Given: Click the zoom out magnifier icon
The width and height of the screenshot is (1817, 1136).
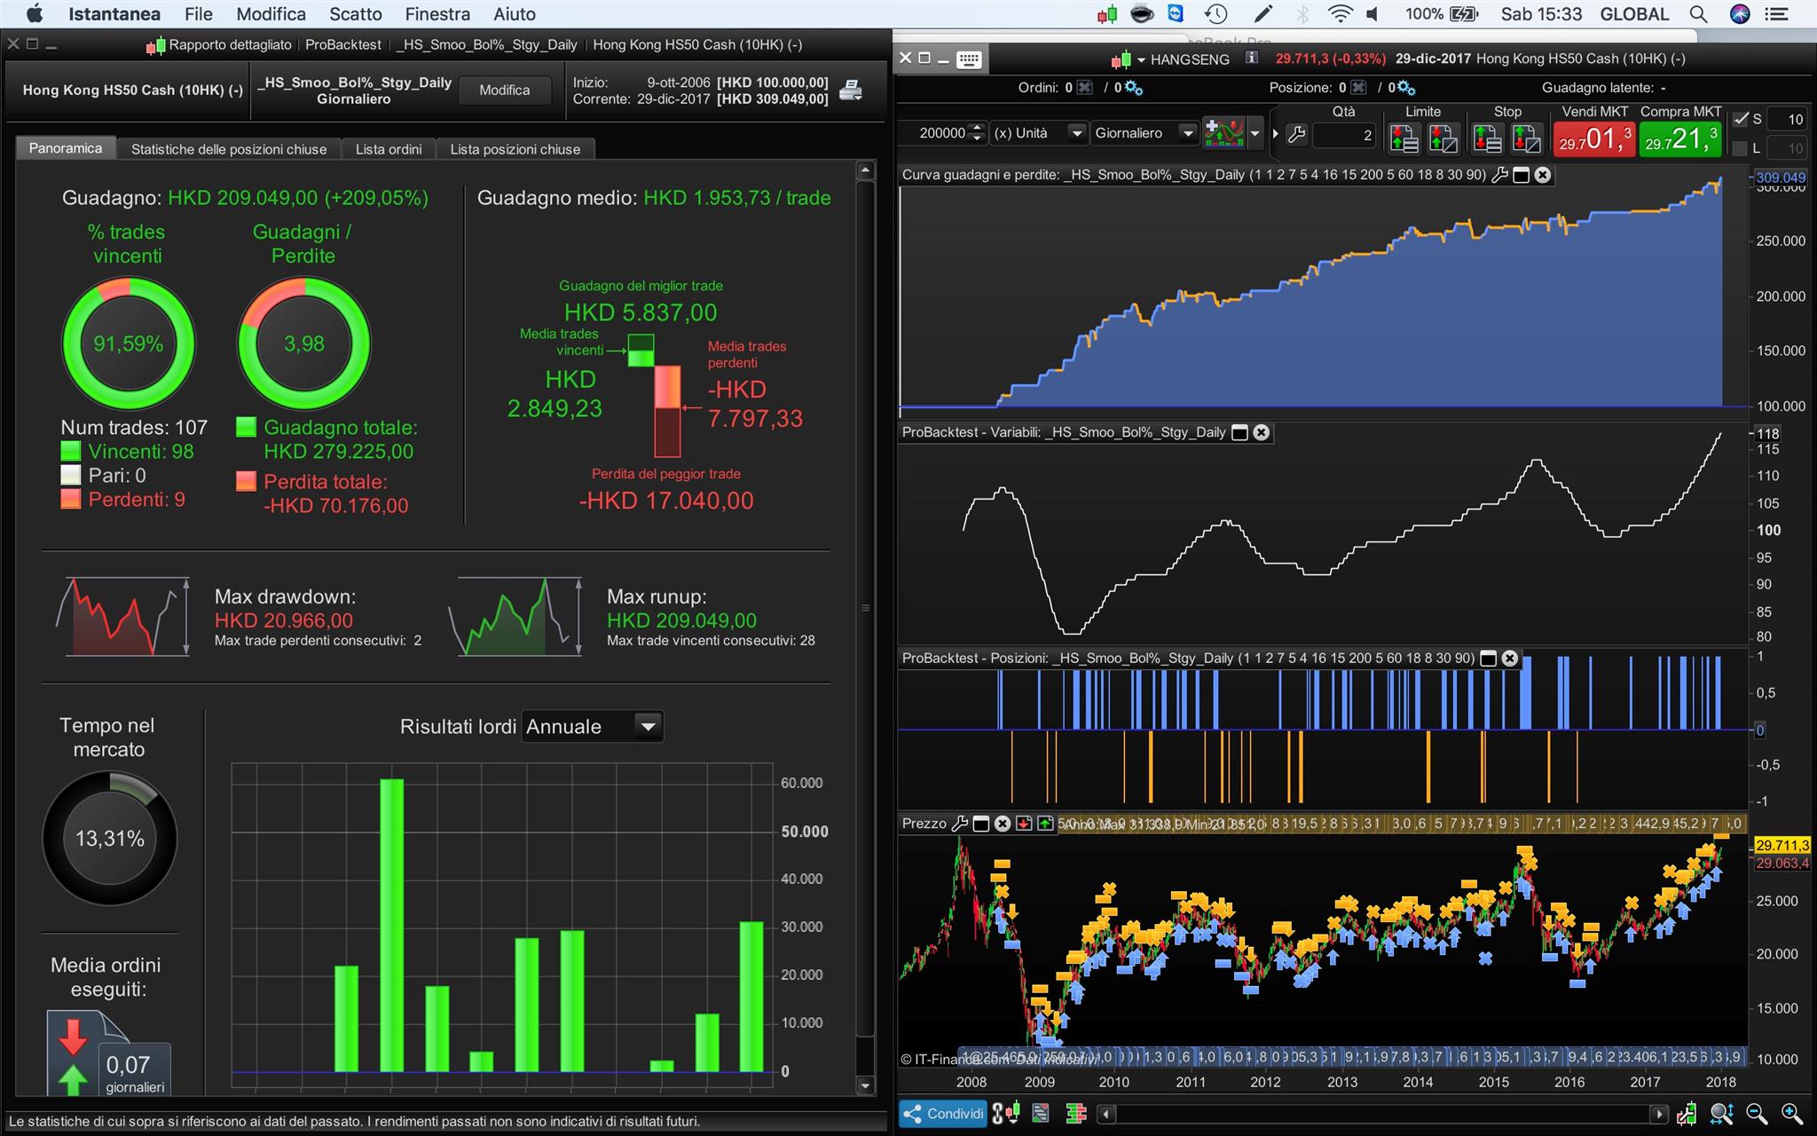Looking at the screenshot, I should pos(1756,1114).
